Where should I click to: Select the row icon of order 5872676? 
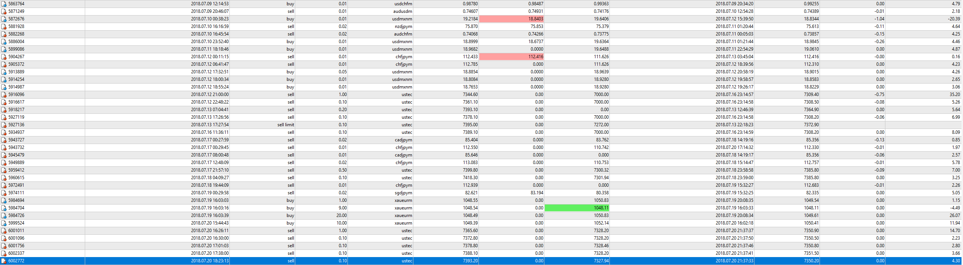tap(4, 19)
